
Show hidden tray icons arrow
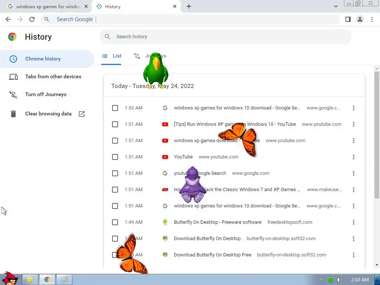(x=321, y=280)
